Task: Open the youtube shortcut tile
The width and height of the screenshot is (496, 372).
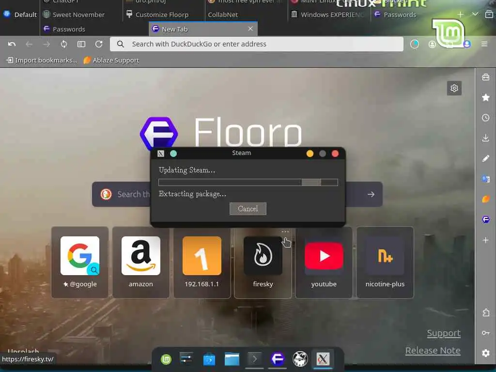Action: coord(324,263)
